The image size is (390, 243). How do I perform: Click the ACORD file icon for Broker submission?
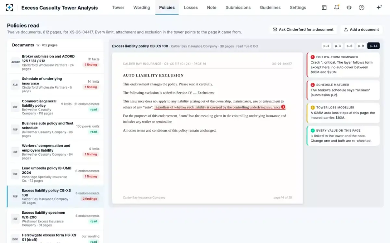(16, 63)
